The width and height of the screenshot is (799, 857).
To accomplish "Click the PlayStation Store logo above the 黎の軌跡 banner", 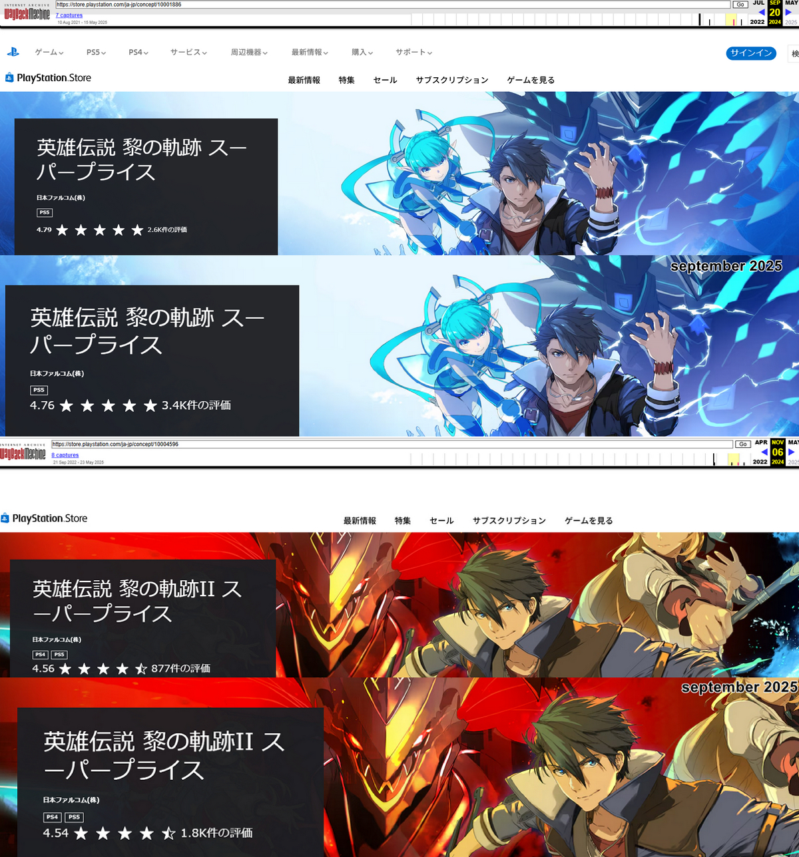I will (47, 78).
